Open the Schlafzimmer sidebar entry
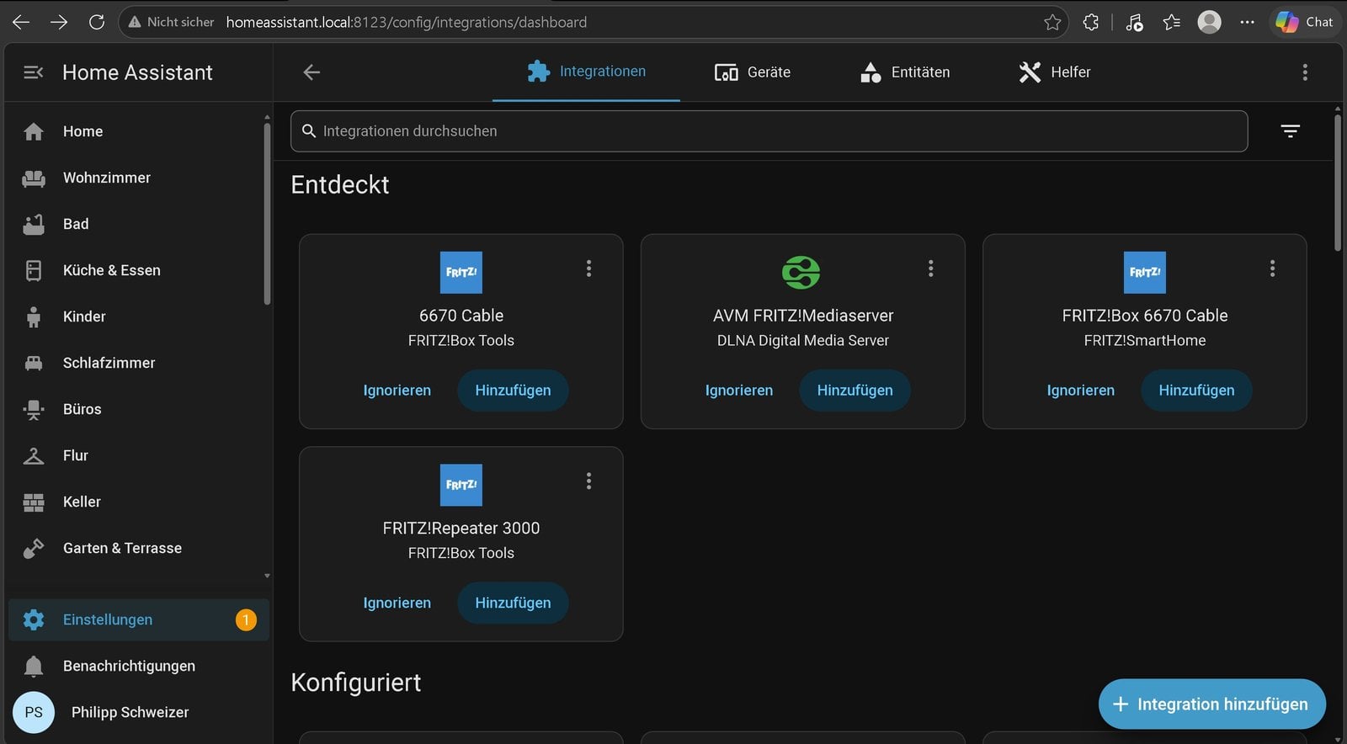 point(139,363)
